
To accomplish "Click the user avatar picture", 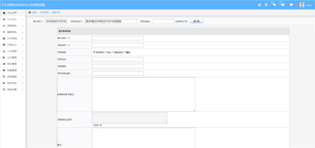I will click(302, 5).
